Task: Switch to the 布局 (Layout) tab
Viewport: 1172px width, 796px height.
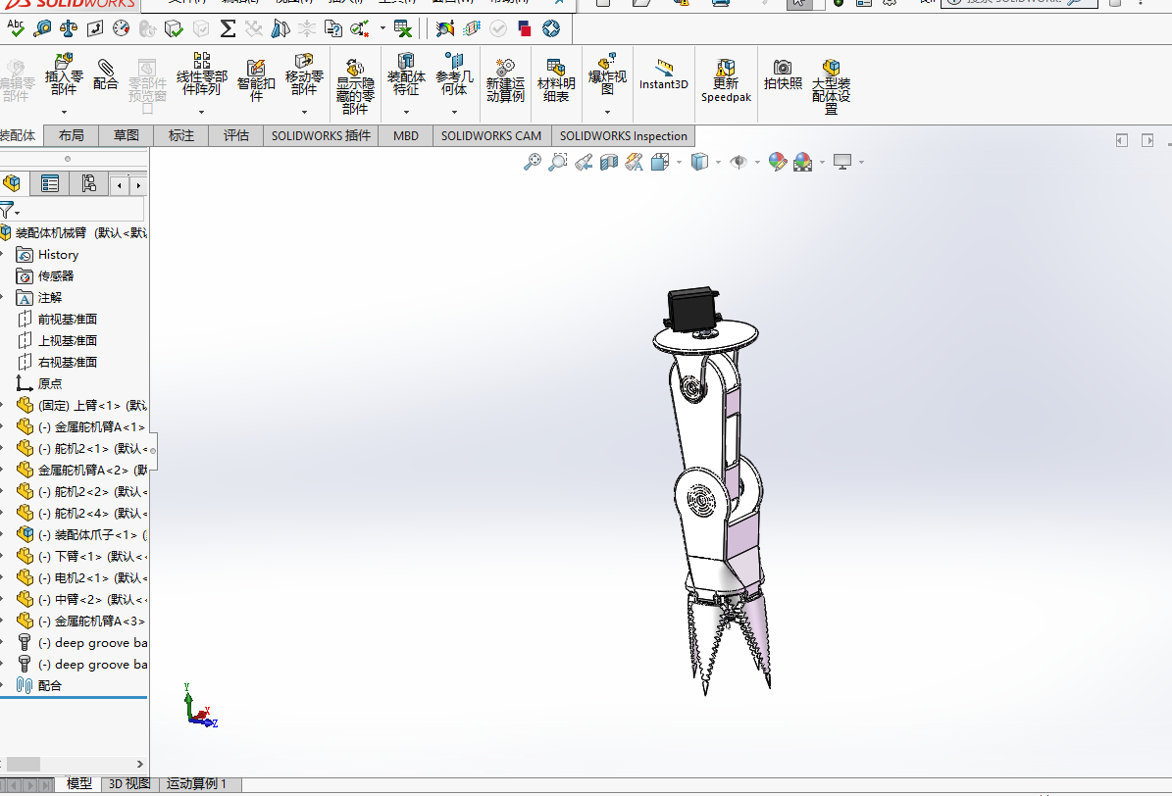Action: click(x=71, y=135)
